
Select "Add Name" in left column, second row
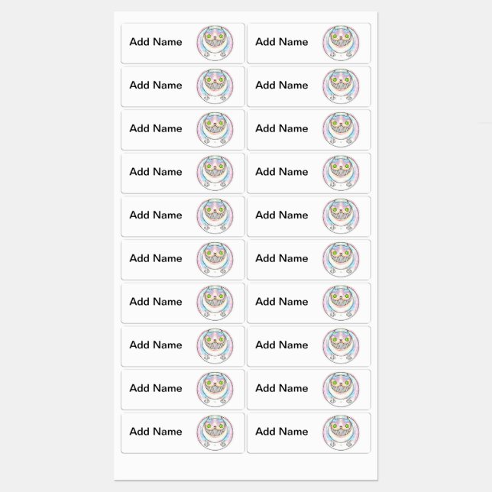pyautogui.click(x=156, y=85)
